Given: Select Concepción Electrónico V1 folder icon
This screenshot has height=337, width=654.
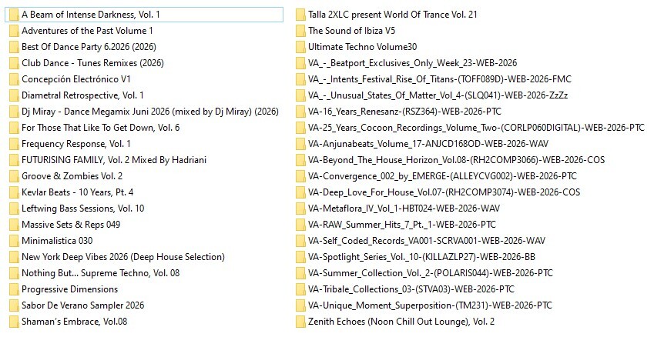Looking at the screenshot, I should click(14, 79).
